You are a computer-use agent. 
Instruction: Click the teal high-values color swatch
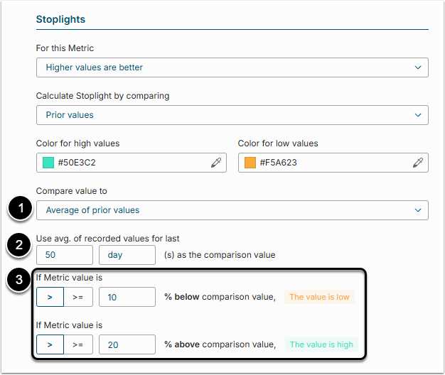coord(49,163)
